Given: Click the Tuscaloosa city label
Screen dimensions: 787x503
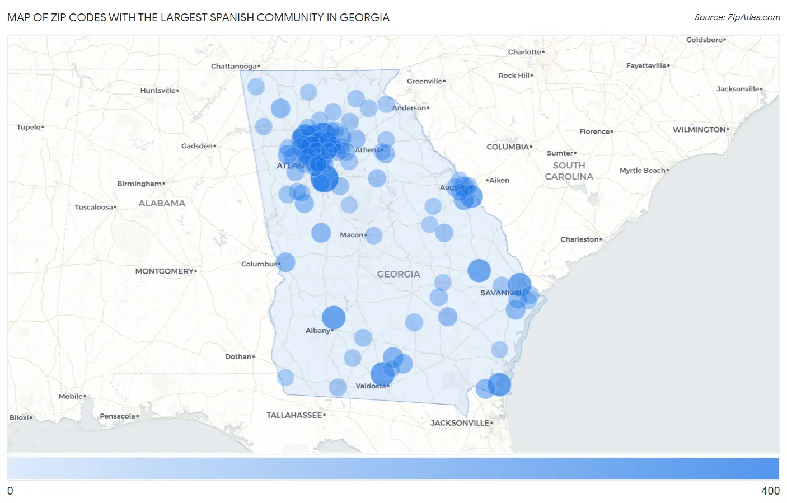Looking at the screenshot, I should tap(95, 208).
